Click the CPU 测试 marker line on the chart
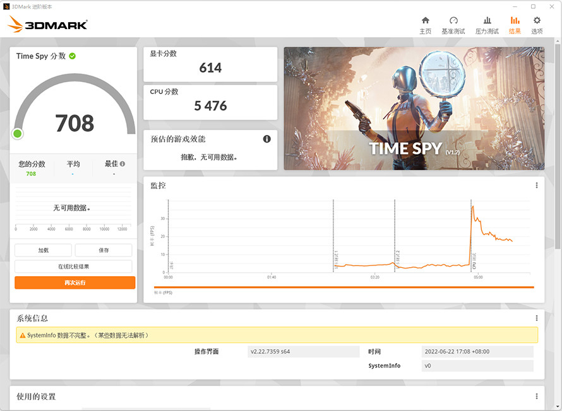The image size is (562, 411). tap(471, 236)
